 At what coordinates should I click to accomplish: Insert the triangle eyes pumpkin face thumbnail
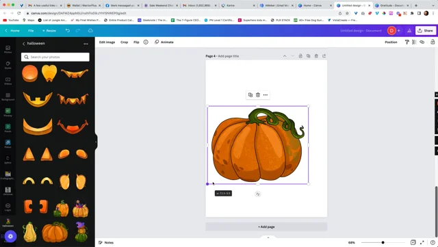click(x=38, y=154)
